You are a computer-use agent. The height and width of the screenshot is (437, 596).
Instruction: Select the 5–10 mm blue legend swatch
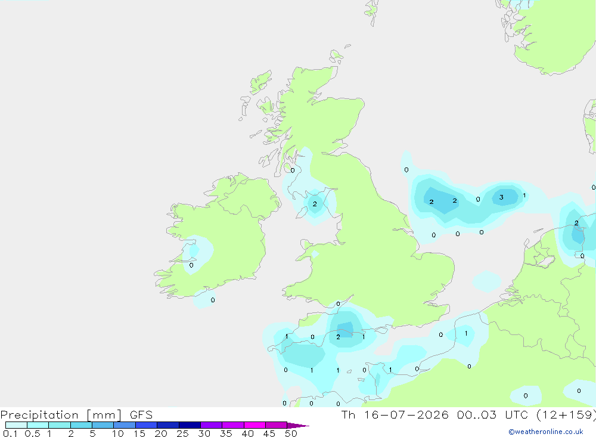(103, 425)
